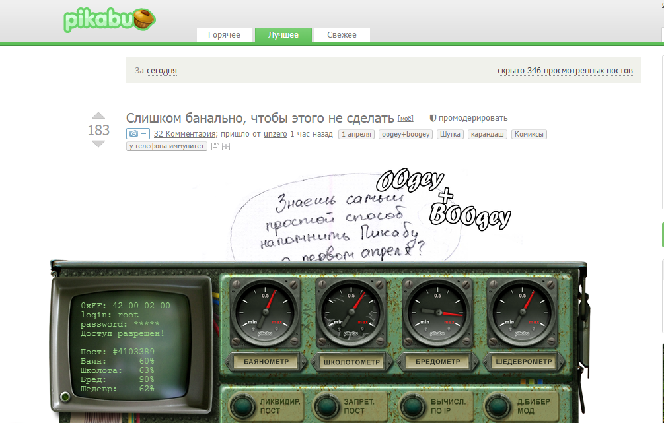
Task: Upvote the post with the up arrow
Action: (98, 116)
